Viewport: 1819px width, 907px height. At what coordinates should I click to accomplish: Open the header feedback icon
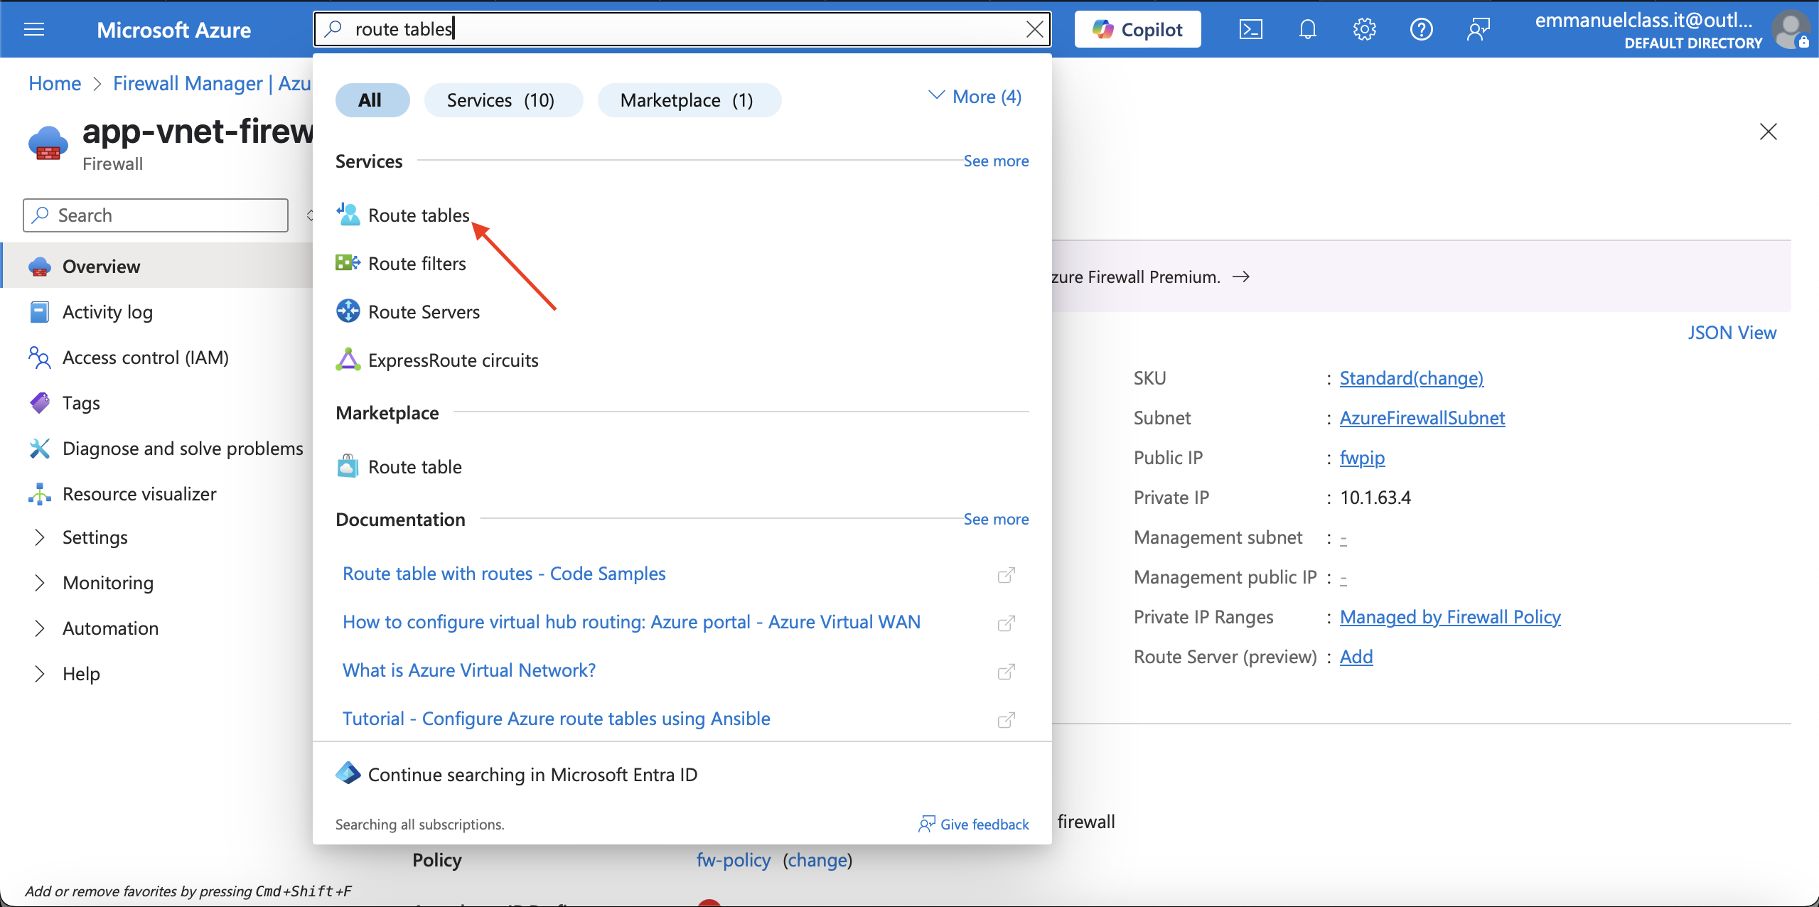click(x=1478, y=29)
